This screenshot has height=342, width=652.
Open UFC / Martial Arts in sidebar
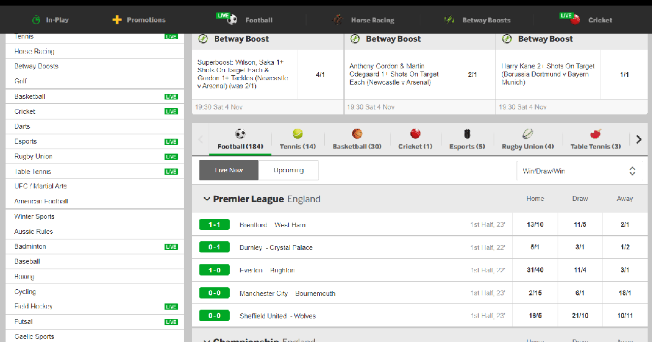(x=95, y=186)
